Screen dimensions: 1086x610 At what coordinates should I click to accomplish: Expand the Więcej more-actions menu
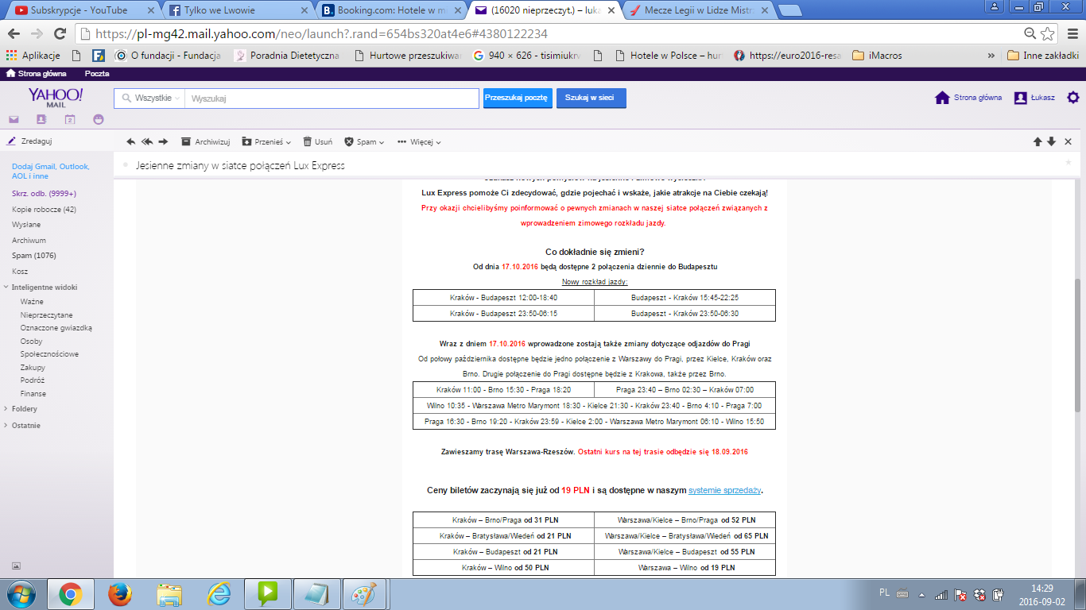coord(419,141)
